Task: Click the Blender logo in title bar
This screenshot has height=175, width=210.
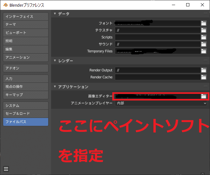Action: coord(5,5)
